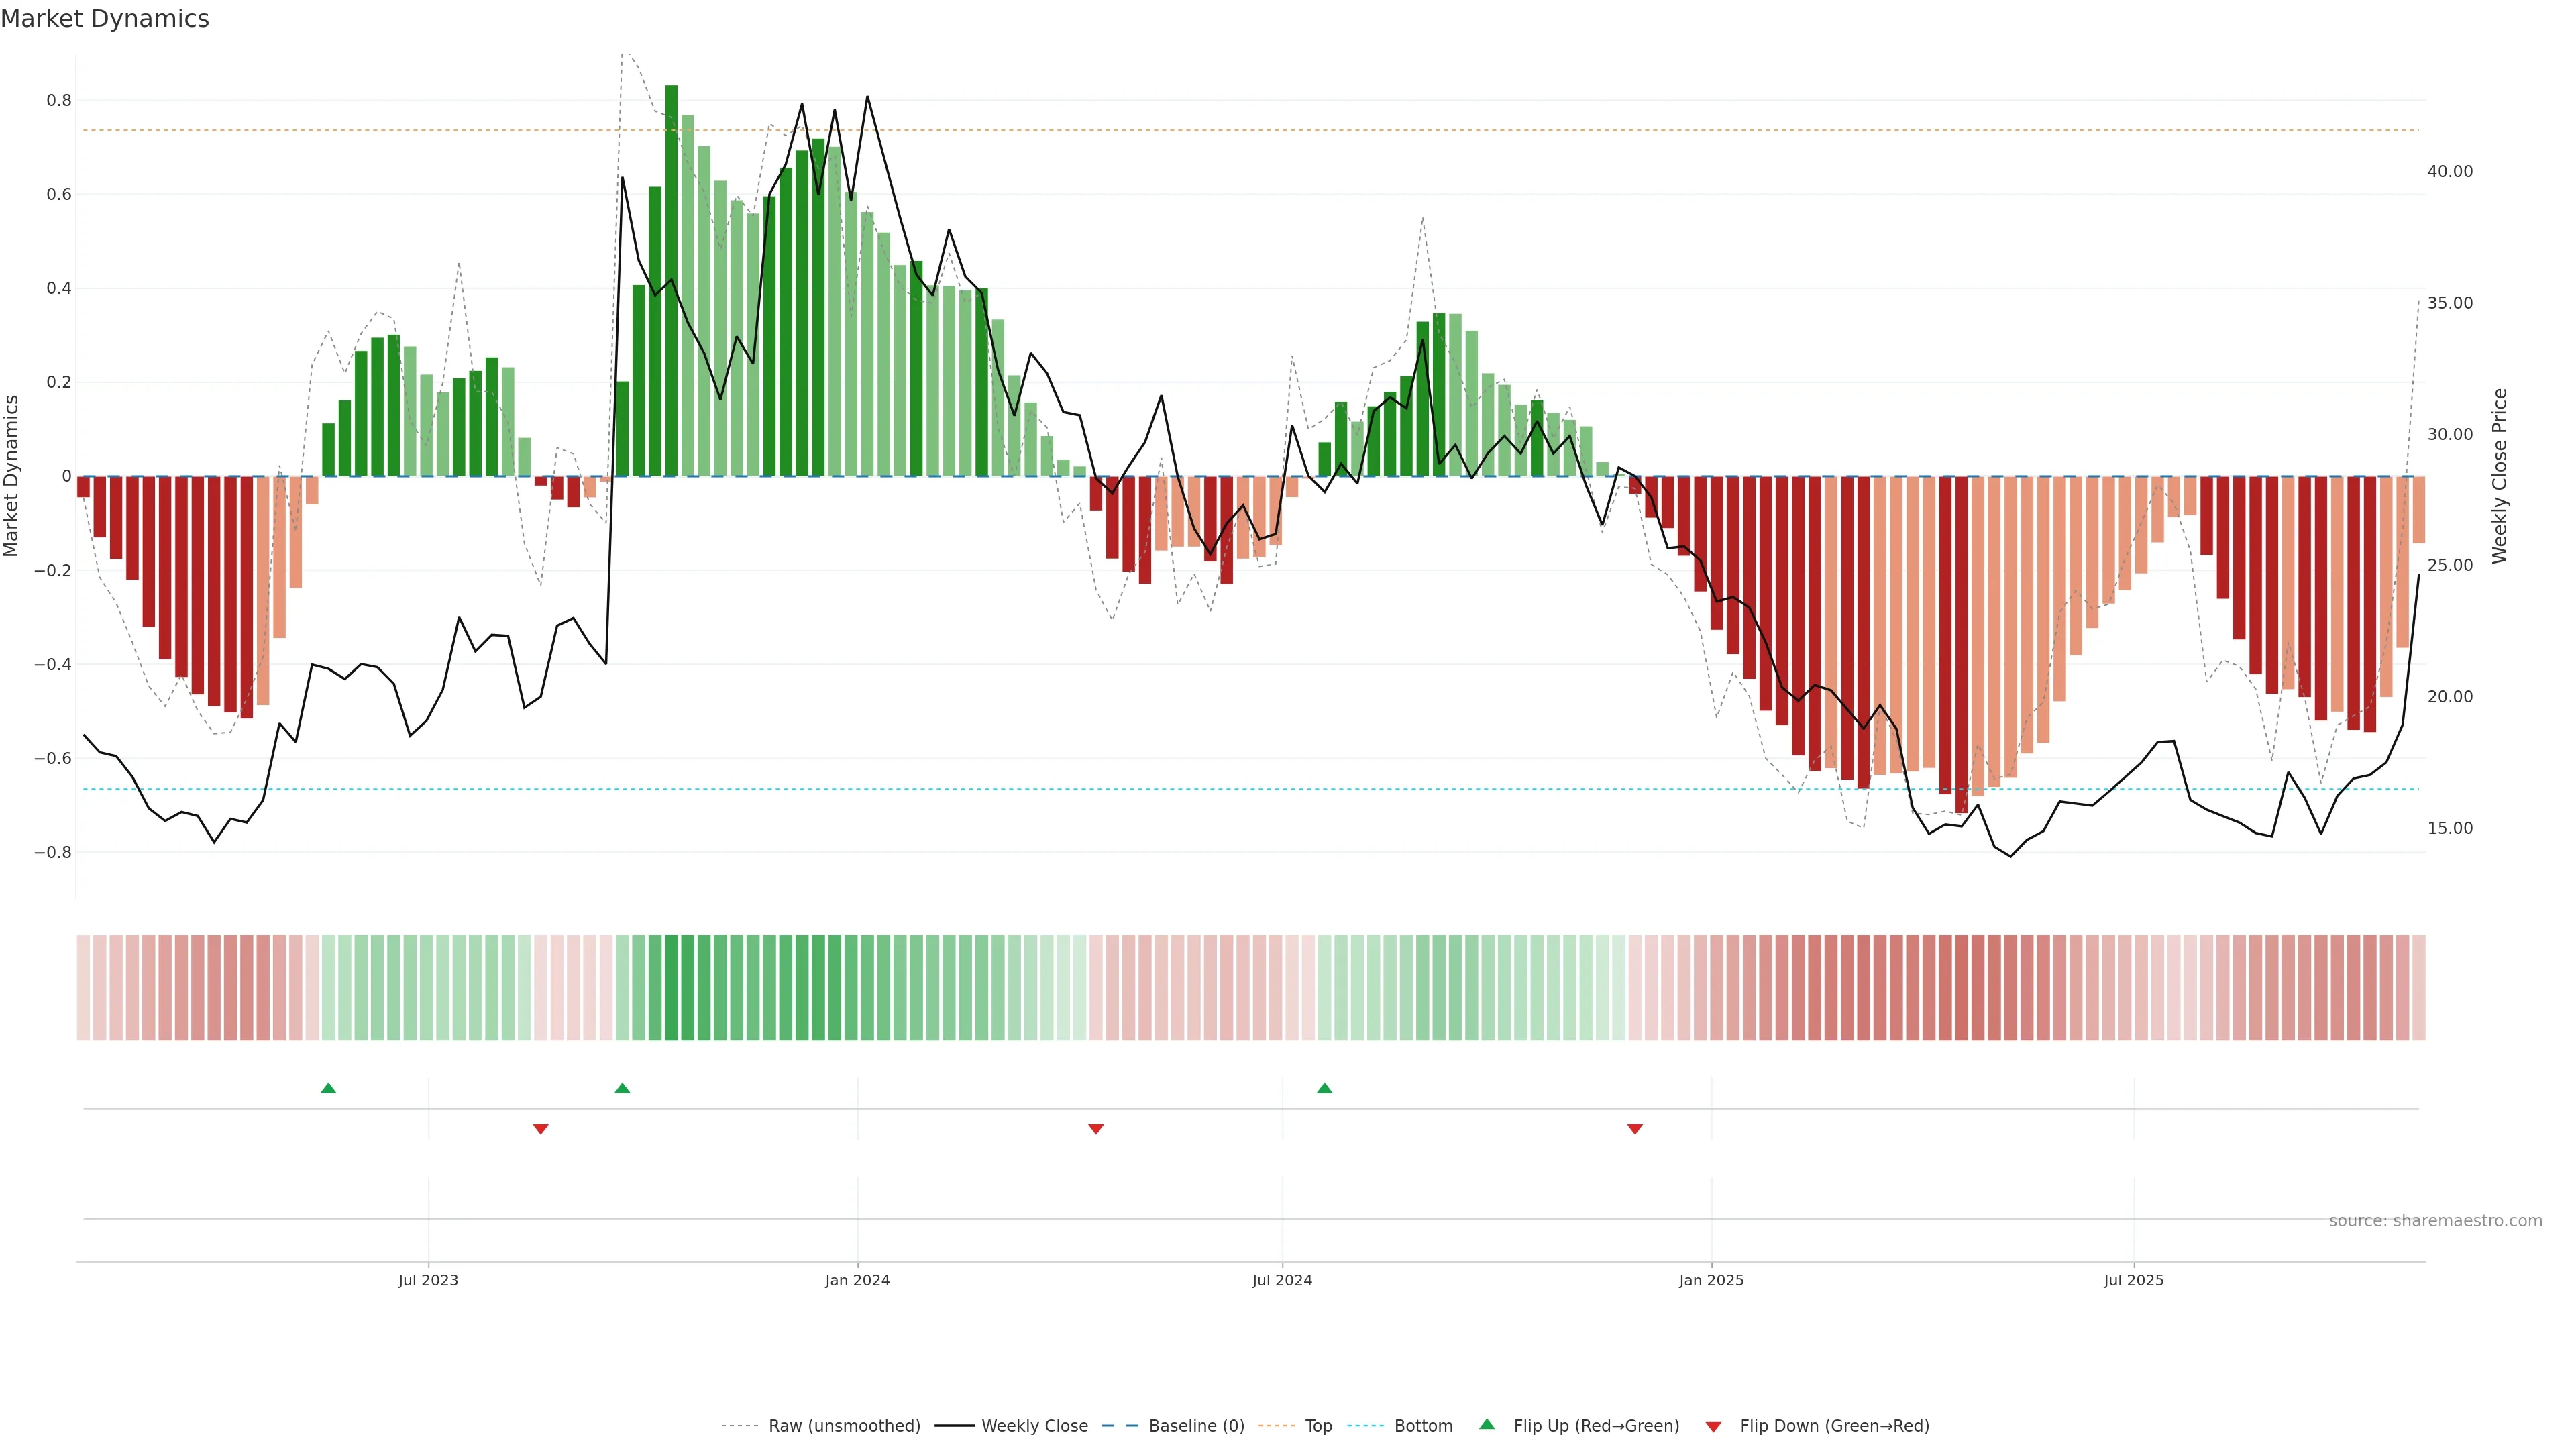The width and height of the screenshot is (2576, 1449).
Task: Click the Market Dynamics chart title
Action: pyautogui.click(x=105, y=19)
